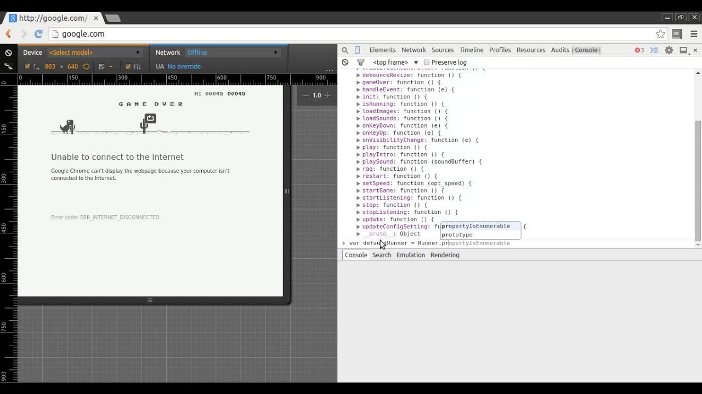Screen dimensions: 702x394
Task: Open the Network throttling Offline dropdown
Action: [233, 53]
